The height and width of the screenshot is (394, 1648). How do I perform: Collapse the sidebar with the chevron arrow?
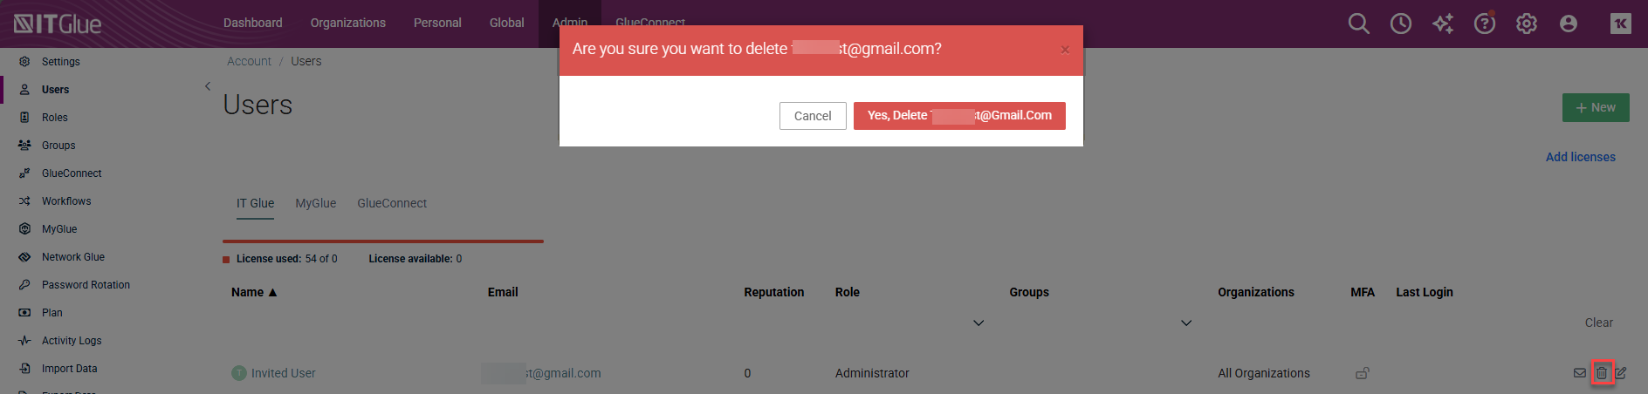(208, 86)
